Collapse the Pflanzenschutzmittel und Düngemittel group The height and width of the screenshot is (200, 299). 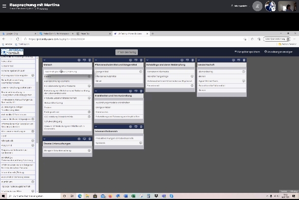pos(96,60)
